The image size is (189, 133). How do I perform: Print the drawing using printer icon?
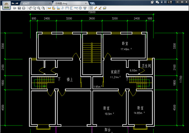click(x=24, y=8)
